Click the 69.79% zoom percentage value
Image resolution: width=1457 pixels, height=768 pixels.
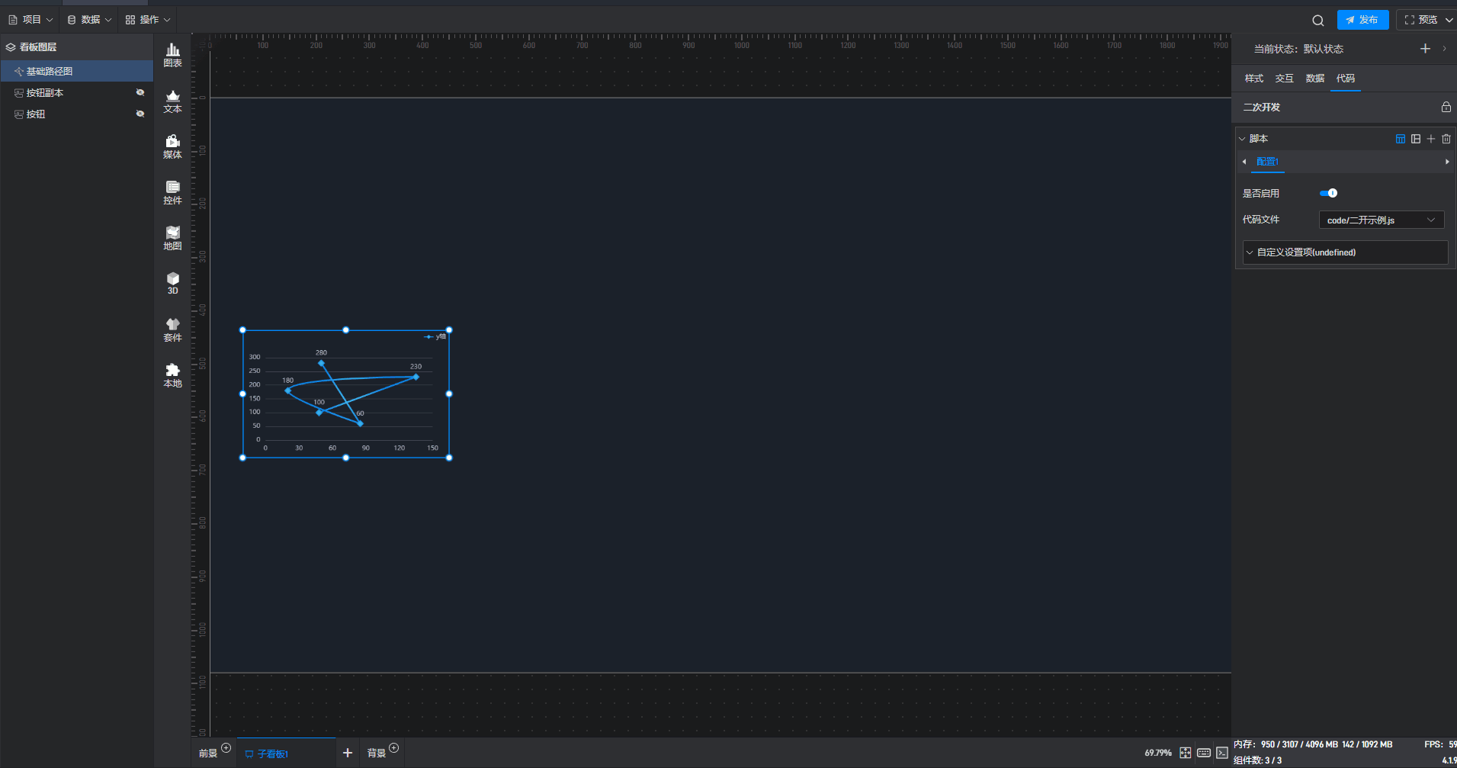pyautogui.click(x=1158, y=753)
